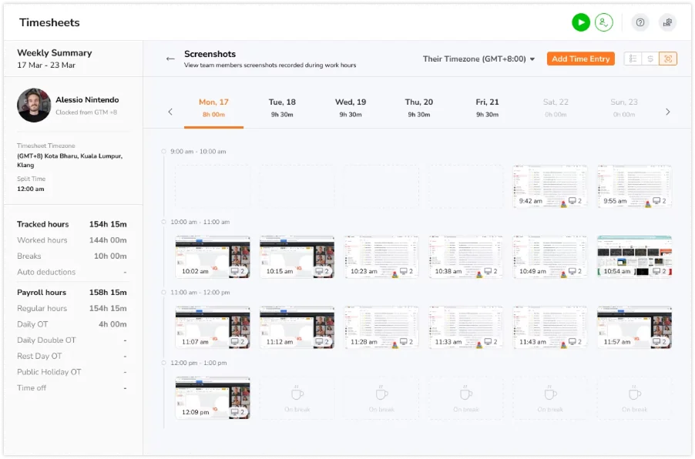Image resolution: width=695 pixels, height=459 pixels.
Task: Open the clocked-in user status icon
Action: (x=604, y=22)
